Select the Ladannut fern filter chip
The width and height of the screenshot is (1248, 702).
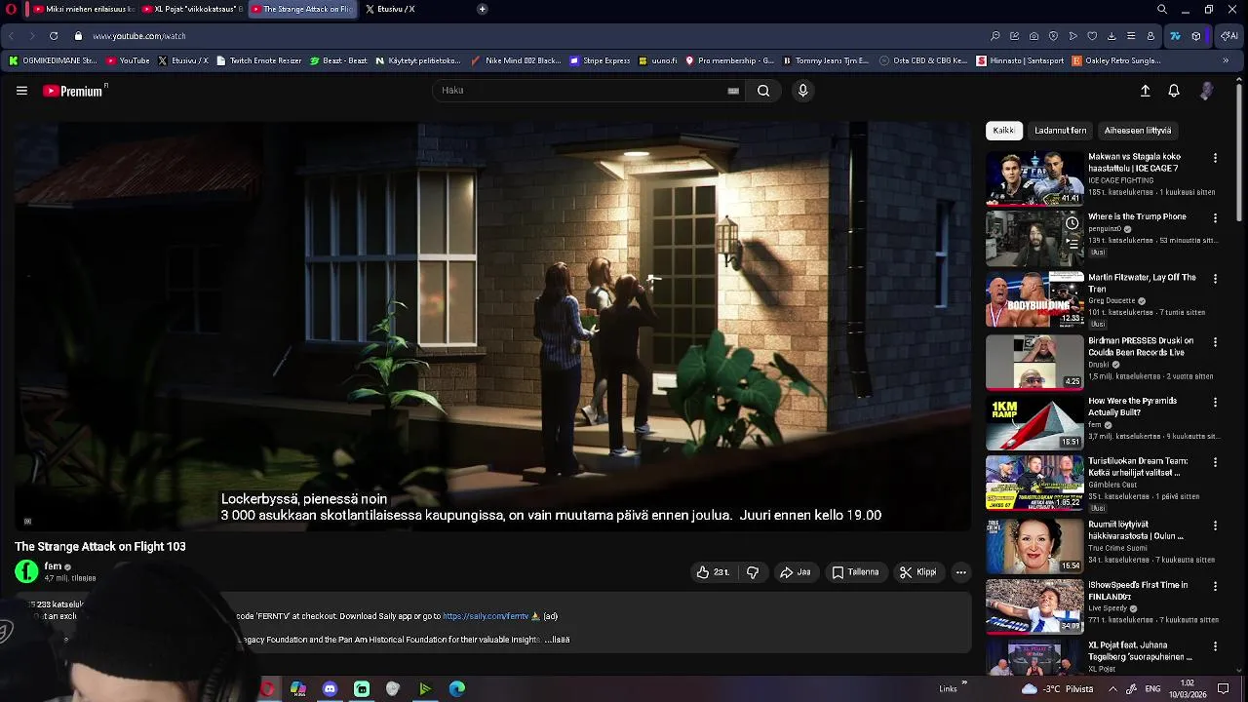point(1060,131)
